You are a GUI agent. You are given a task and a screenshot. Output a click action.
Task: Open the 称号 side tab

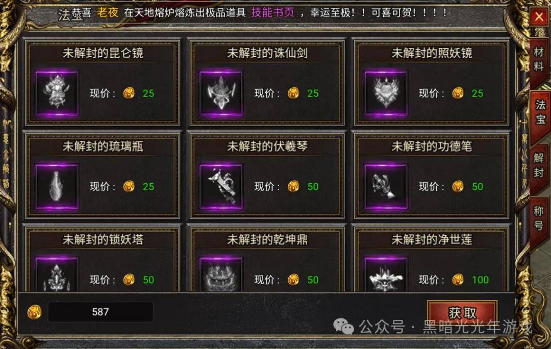[x=538, y=218]
